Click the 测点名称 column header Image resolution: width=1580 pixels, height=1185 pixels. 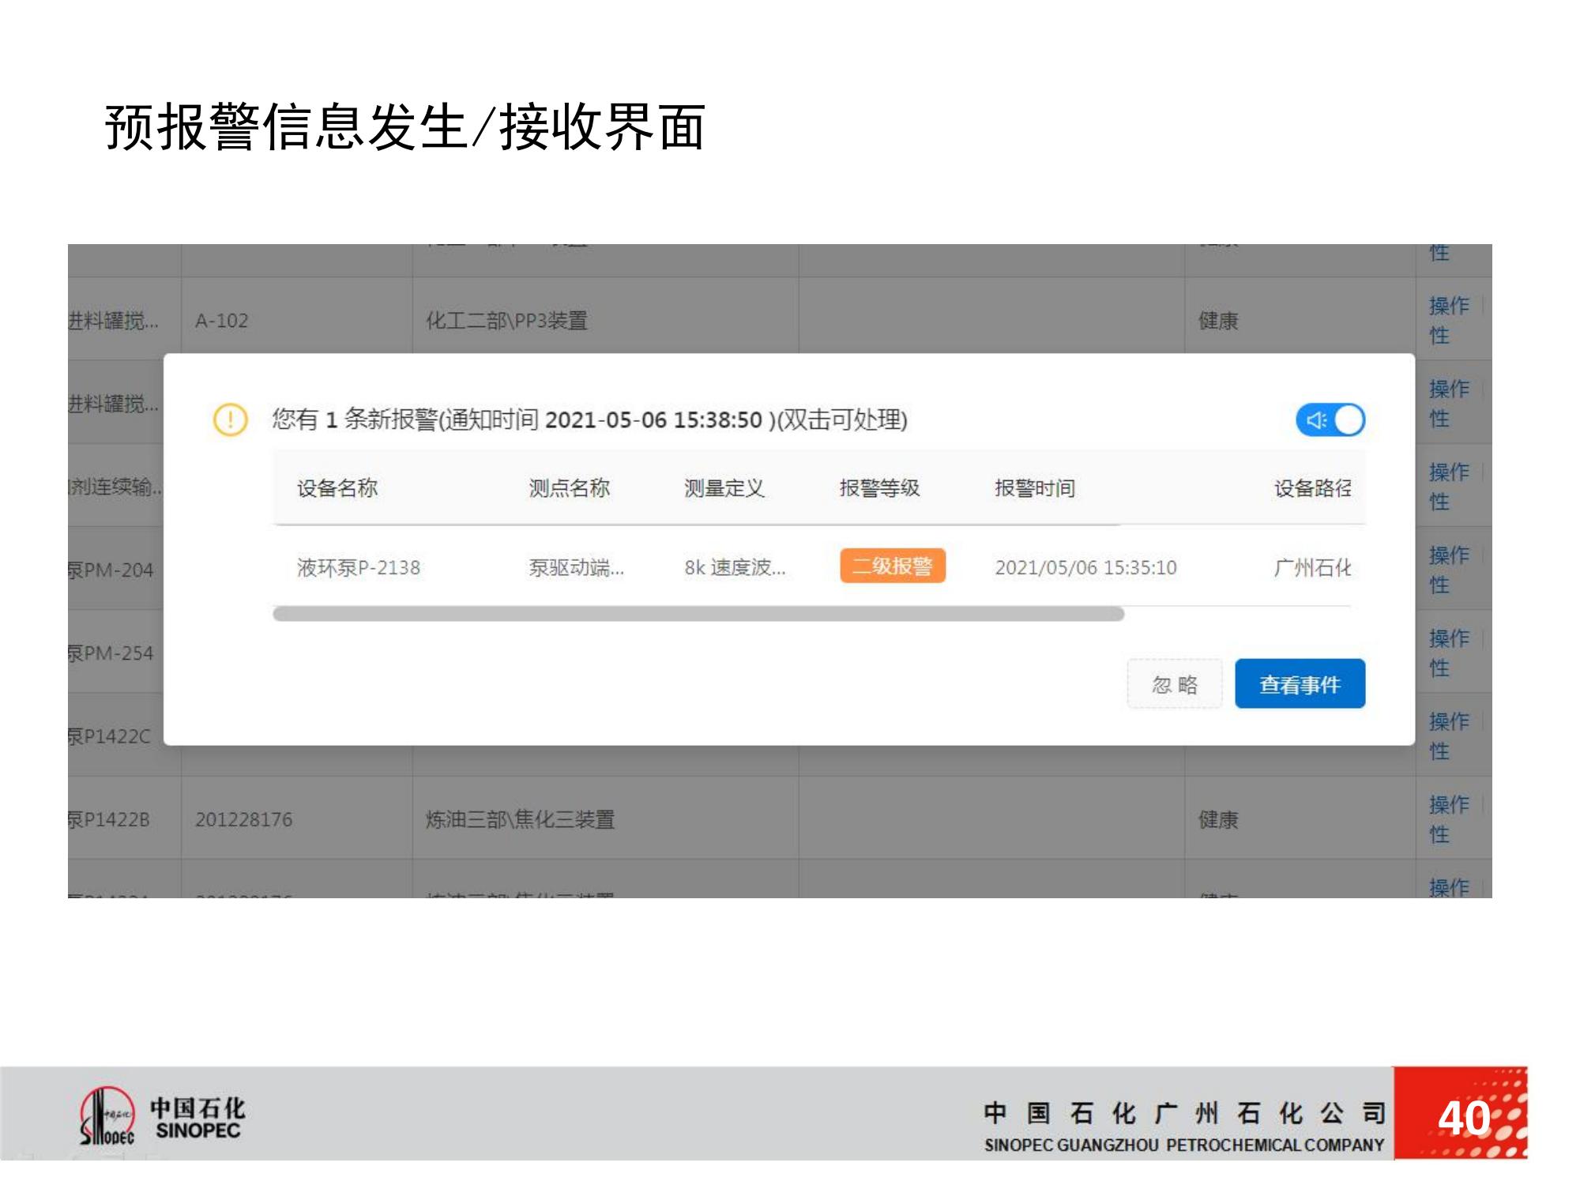[x=569, y=488]
